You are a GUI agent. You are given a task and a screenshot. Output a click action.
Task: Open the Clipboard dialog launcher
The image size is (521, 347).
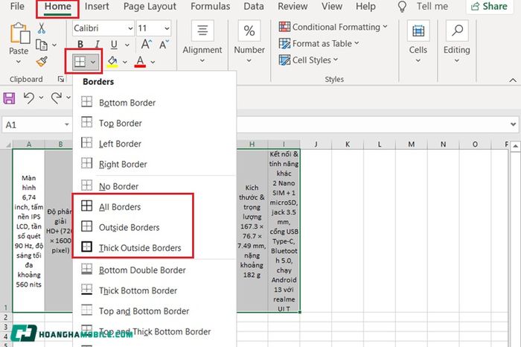pos(61,79)
